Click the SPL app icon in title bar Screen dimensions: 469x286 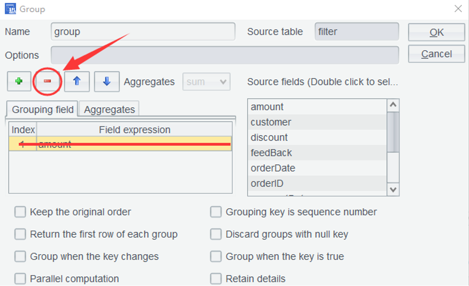tap(10, 9)
